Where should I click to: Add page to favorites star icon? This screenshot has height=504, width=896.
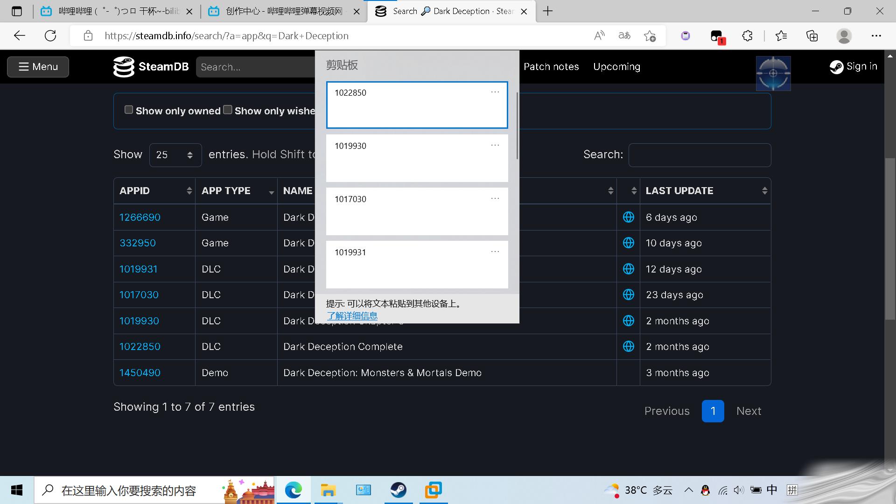[x=650, y=35]
